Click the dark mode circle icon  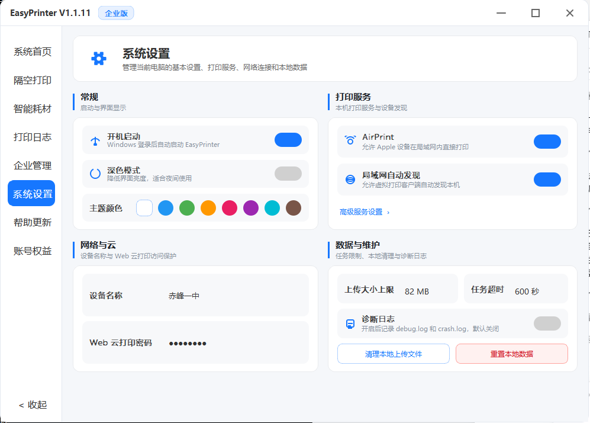pos(95,174)
